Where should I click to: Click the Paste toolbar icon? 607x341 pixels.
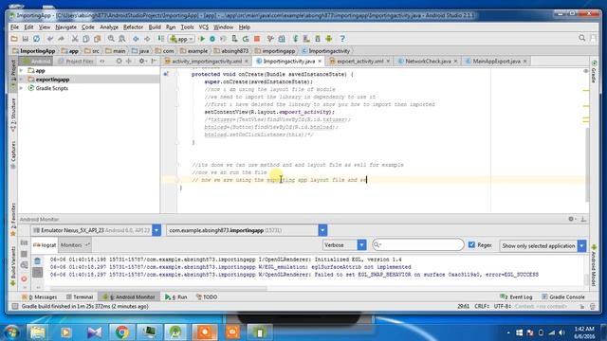97,39
